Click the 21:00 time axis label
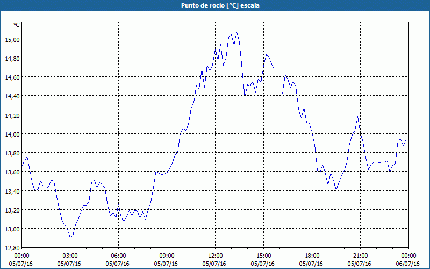The image size is (430, 269). coord(360,256)
